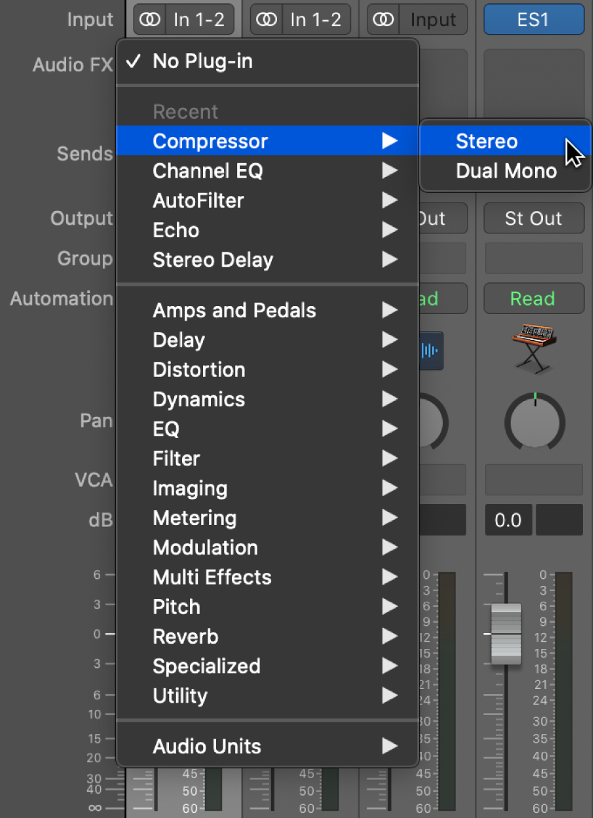594x818 pixels.
Task: Select Channel EQ from the Recent list
Action: [208, 170]
